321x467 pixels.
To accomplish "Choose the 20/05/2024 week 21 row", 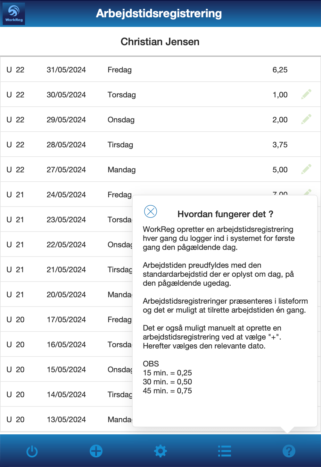I will tap(66, 295).
